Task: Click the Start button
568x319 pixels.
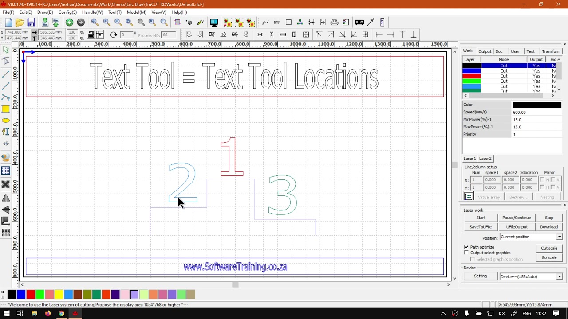Action: click(481, 218)
